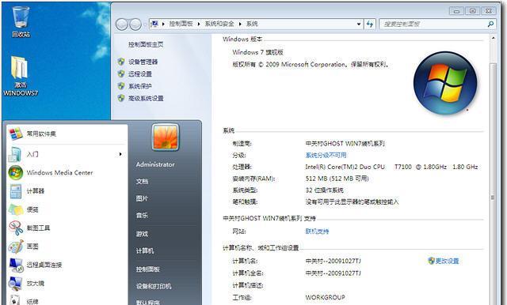Open 设备和打印机 in the start menu
The width and height of the screenshot is (507, 305).
154,286
